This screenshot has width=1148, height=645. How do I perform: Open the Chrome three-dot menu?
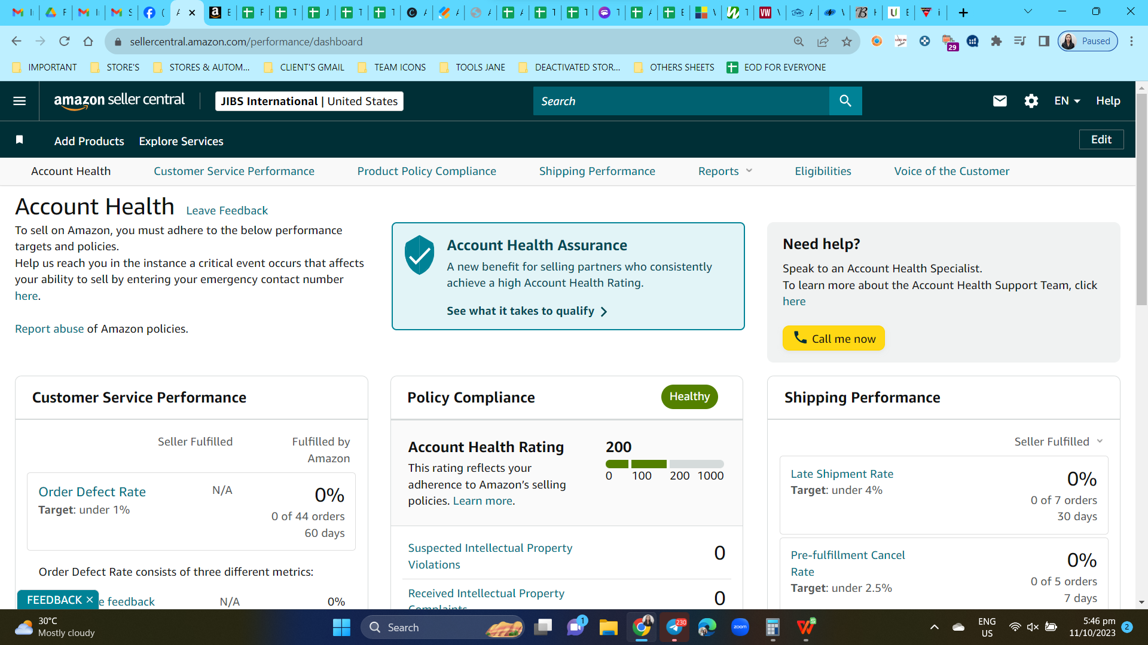[1131, 41]
